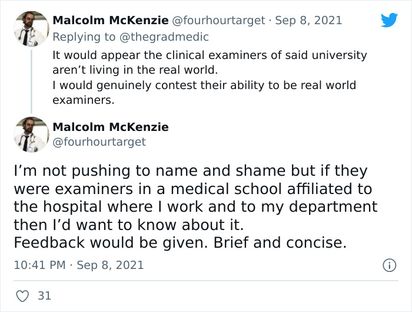Click the Sep 8, 2021 date on reply

pyautogui.click(x=308, y=20)
